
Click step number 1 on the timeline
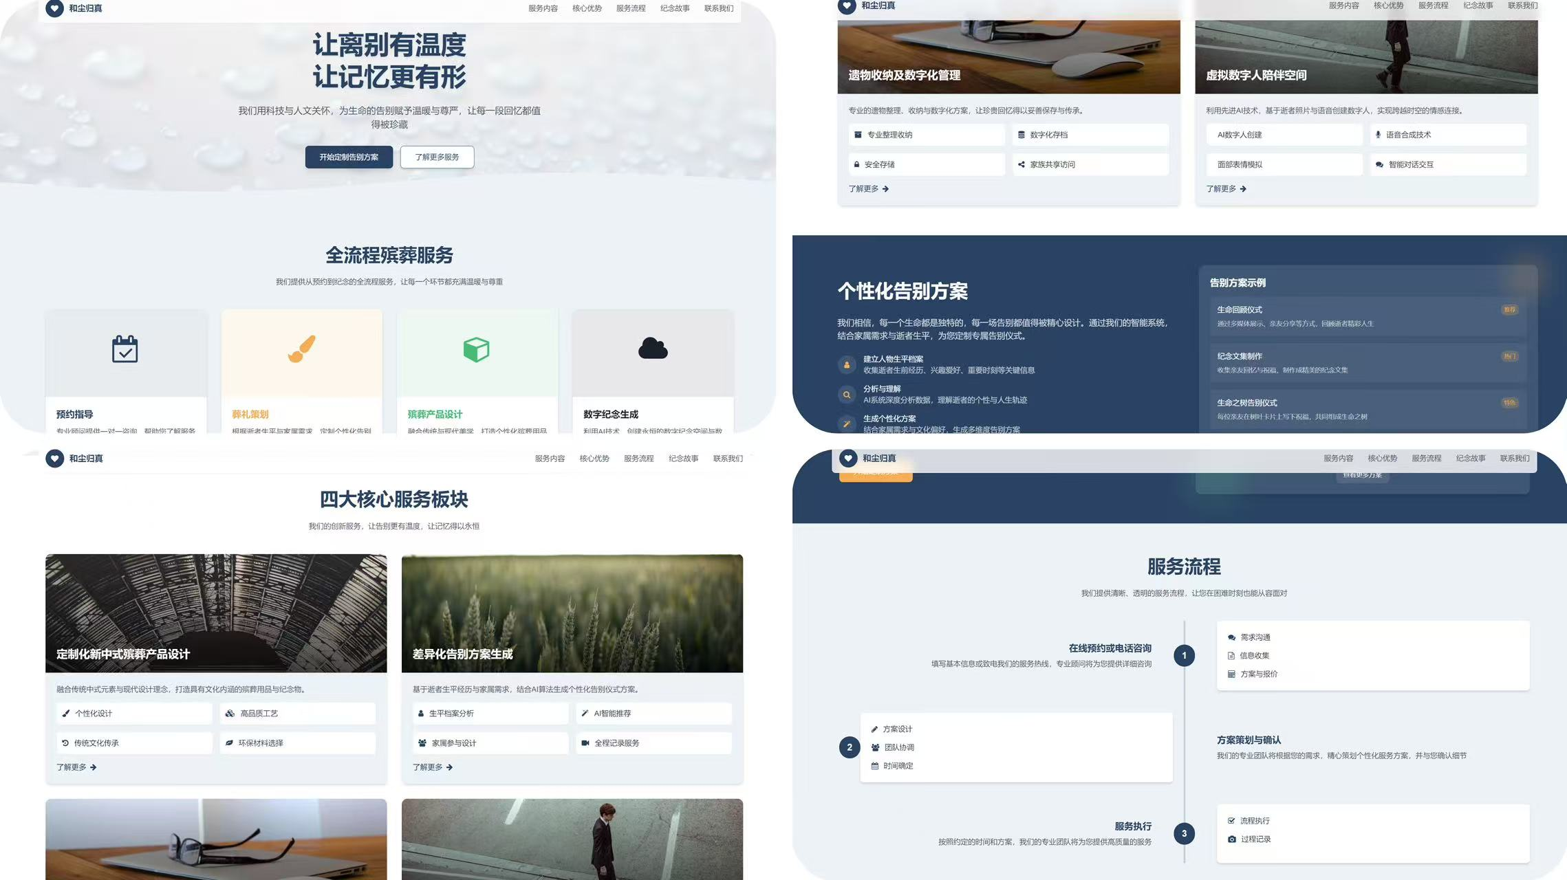pyautogui.click(x=1184, y=656)
